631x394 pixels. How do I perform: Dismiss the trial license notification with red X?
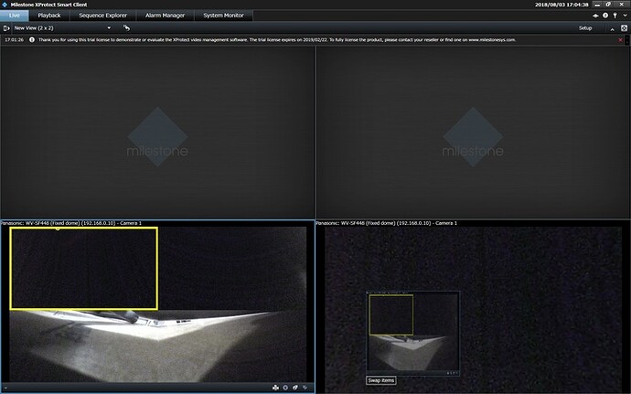point(620,40)
